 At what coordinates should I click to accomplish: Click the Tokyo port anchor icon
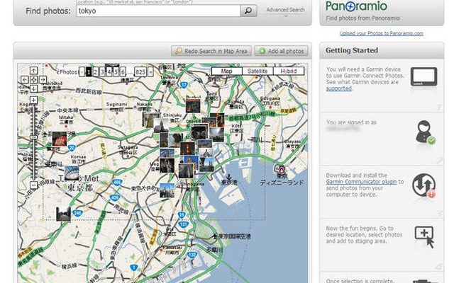tap(228, 176)
